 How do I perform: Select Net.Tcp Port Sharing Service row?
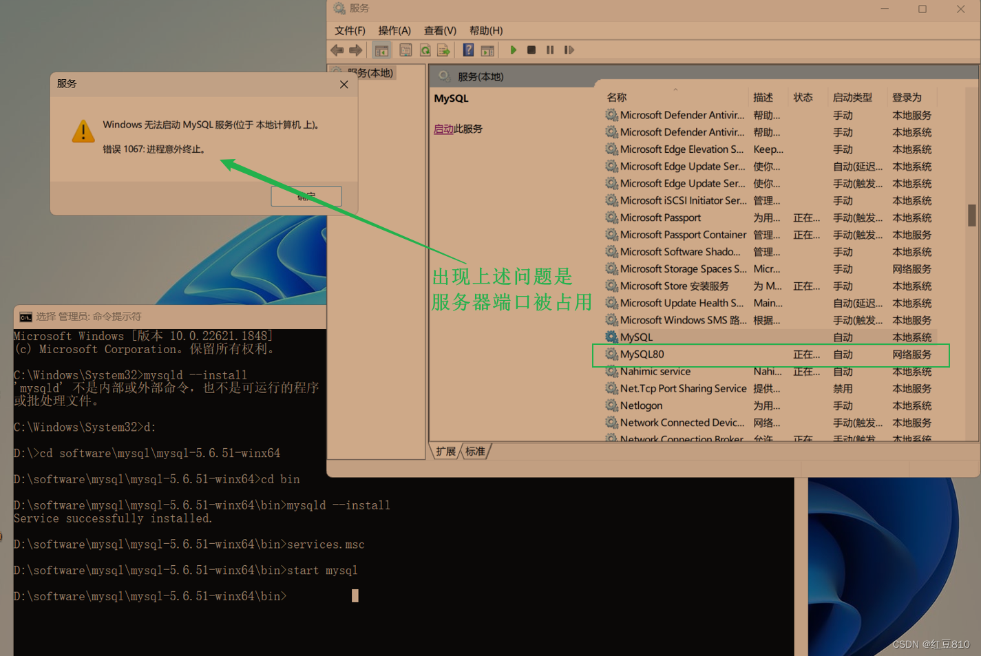pos(770,389)
